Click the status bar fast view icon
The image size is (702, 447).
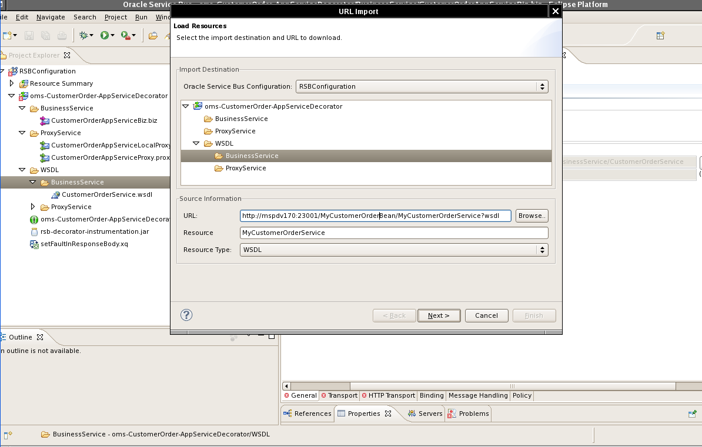[8, 435]
